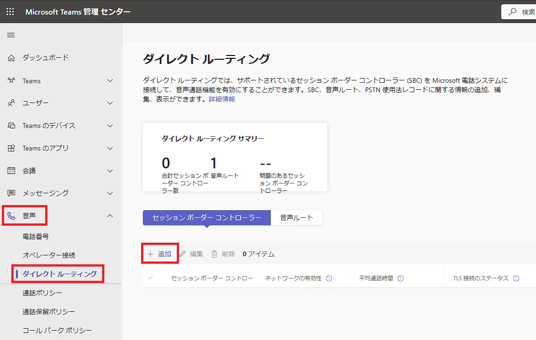
Task: Click the 追加 button text
Action: (x=165, y=254)
